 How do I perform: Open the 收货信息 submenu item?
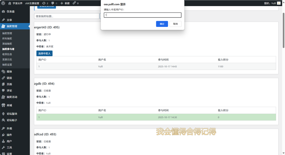pyautogui.click(x=7, y=54)
